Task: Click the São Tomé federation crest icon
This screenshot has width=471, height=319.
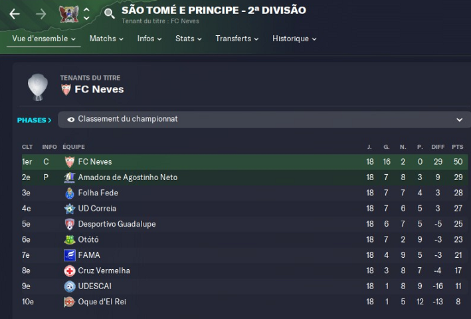Action: 68,13
